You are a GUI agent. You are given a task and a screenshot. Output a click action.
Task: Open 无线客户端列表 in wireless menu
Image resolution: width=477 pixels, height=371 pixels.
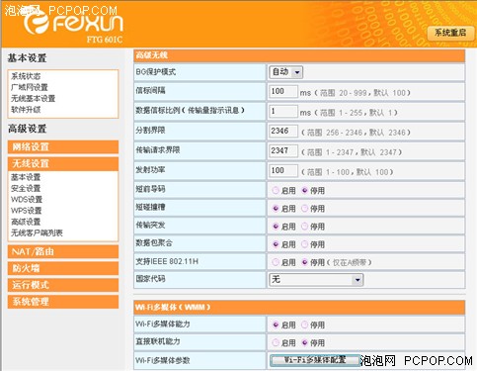37,232
